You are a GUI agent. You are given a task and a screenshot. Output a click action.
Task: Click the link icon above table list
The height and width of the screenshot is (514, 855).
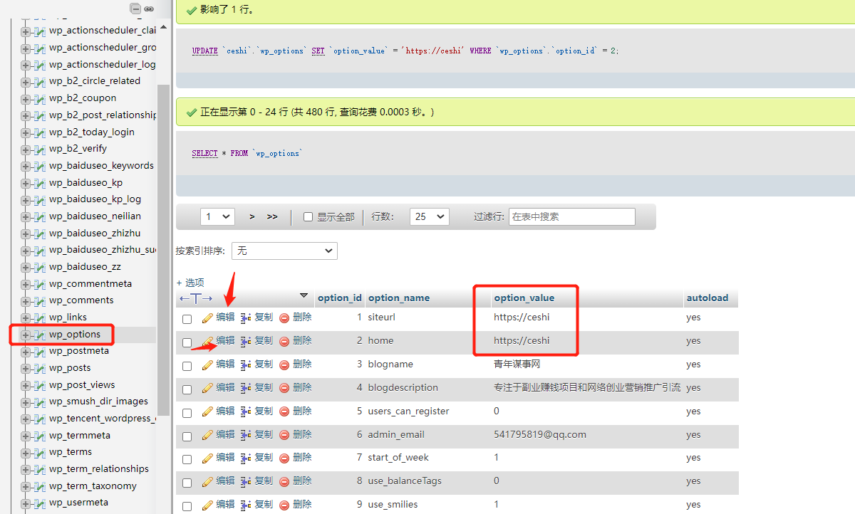coord(149,9)
